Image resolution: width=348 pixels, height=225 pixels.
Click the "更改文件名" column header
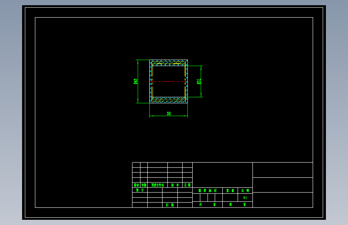pyautogui.click(x=158, y=185)
